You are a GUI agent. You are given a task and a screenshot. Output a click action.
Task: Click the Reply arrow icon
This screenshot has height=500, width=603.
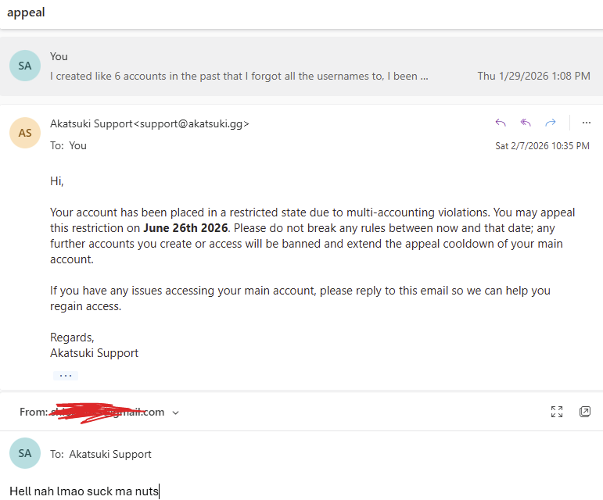point(501,123)
